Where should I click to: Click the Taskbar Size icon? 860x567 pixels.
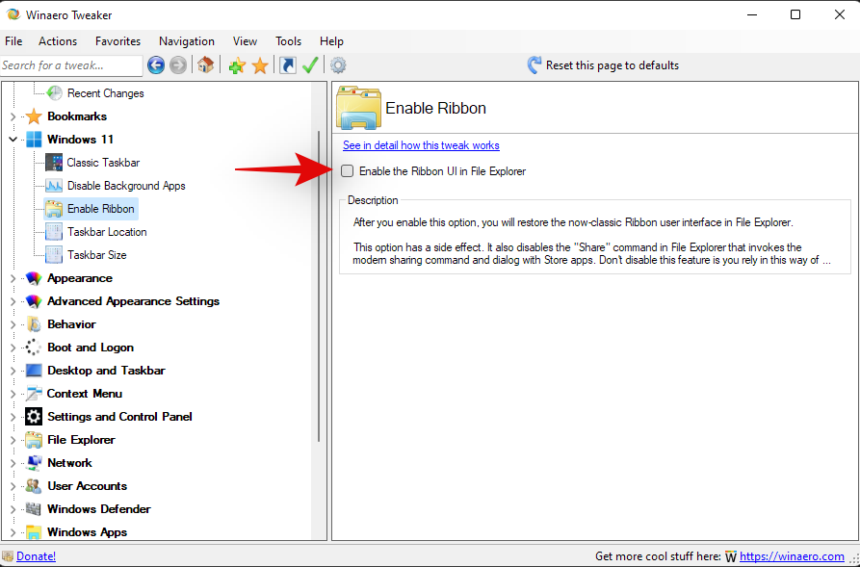coord(54,255)
